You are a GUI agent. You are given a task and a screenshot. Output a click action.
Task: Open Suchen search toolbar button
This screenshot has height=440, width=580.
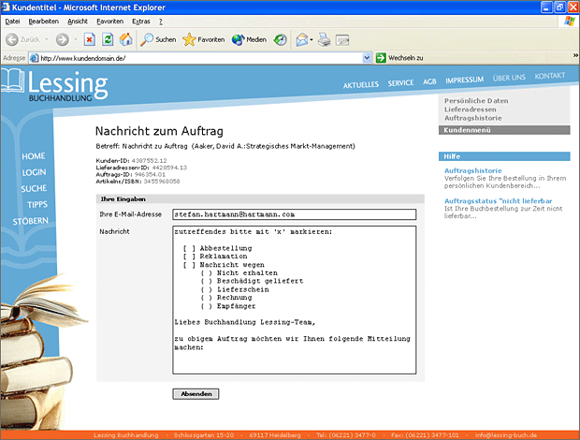click(x=158, y=39)
